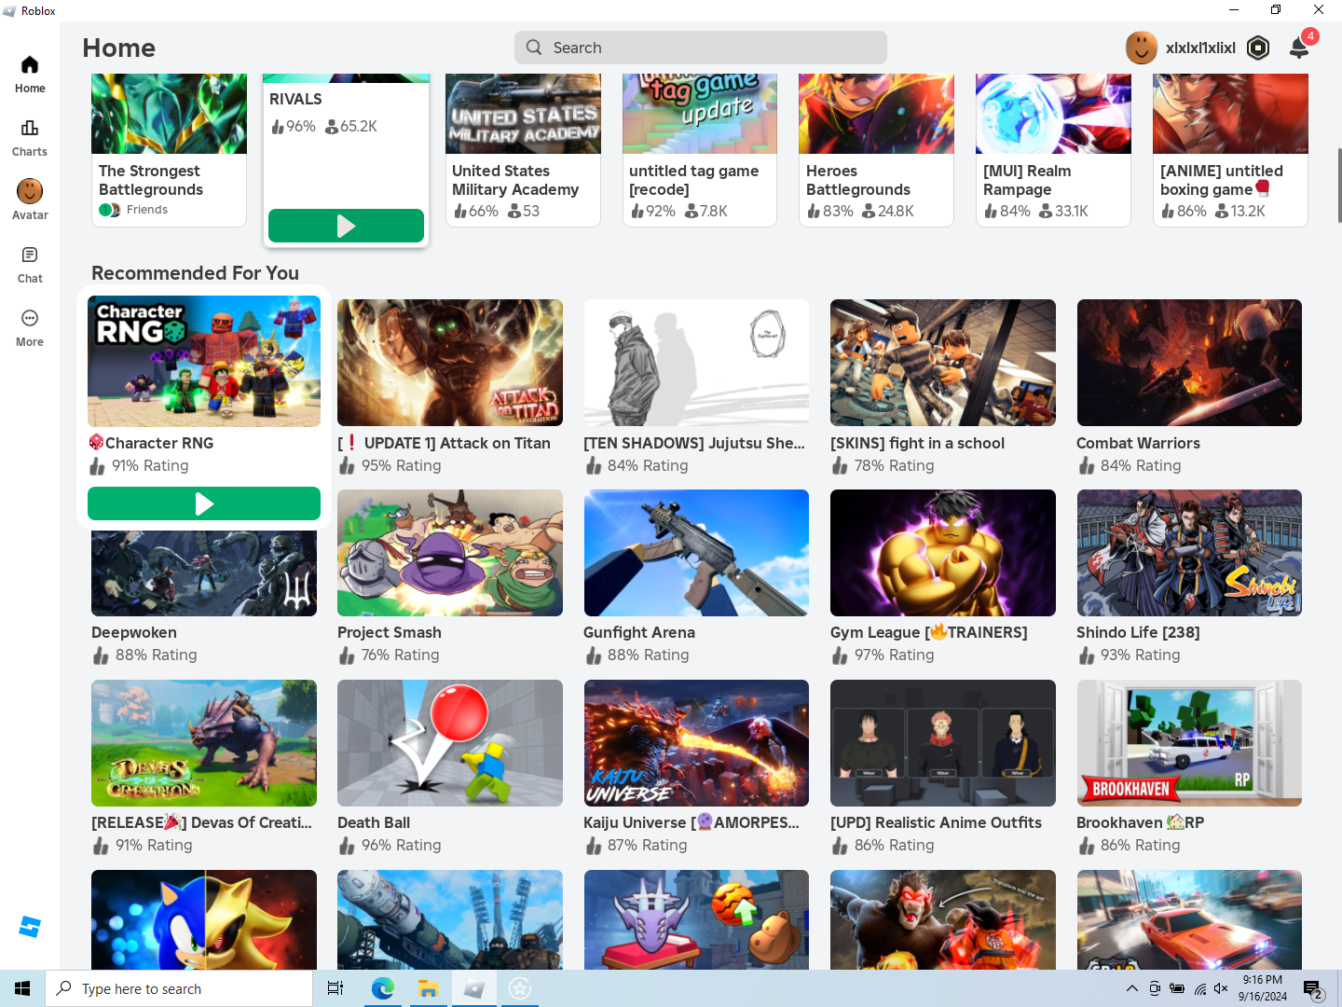
Task: Click the Gunfight Arena title text
Action: click(x=639, y=632)
